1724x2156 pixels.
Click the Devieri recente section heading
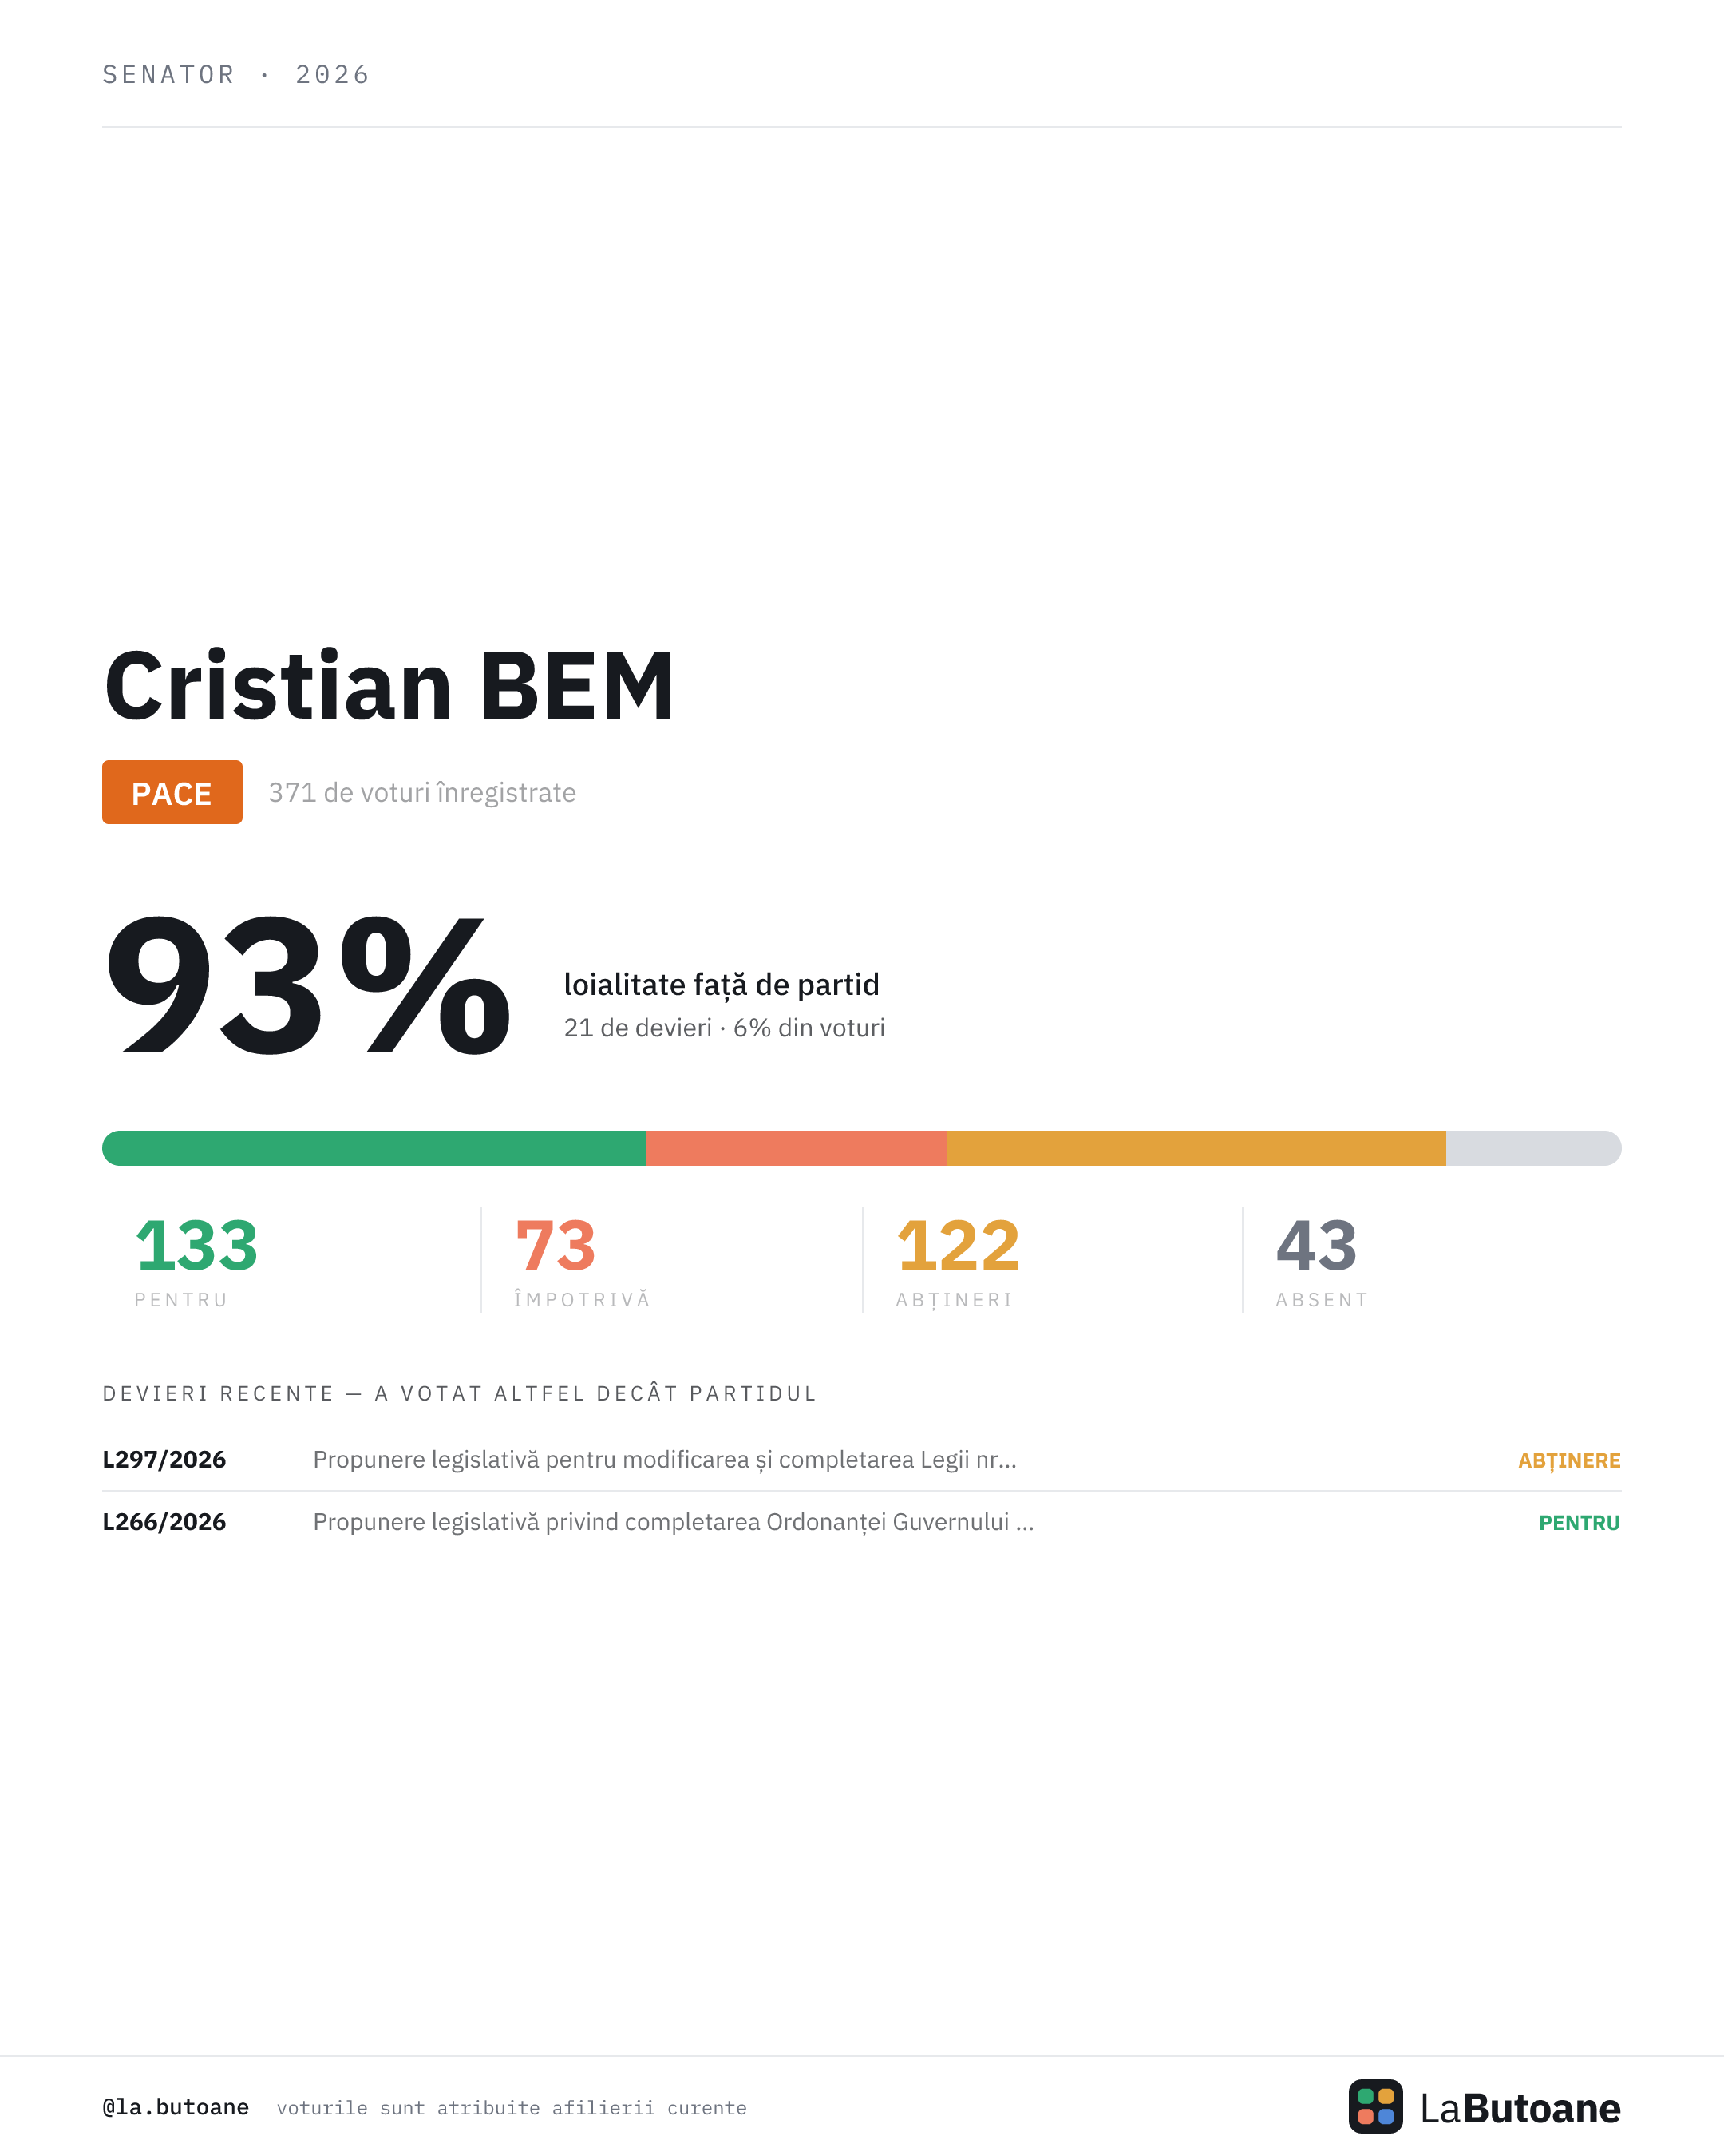click(460, 1394)
